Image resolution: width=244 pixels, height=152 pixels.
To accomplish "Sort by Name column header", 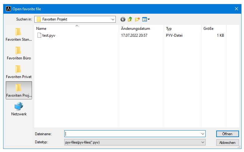I will (76, 29).
